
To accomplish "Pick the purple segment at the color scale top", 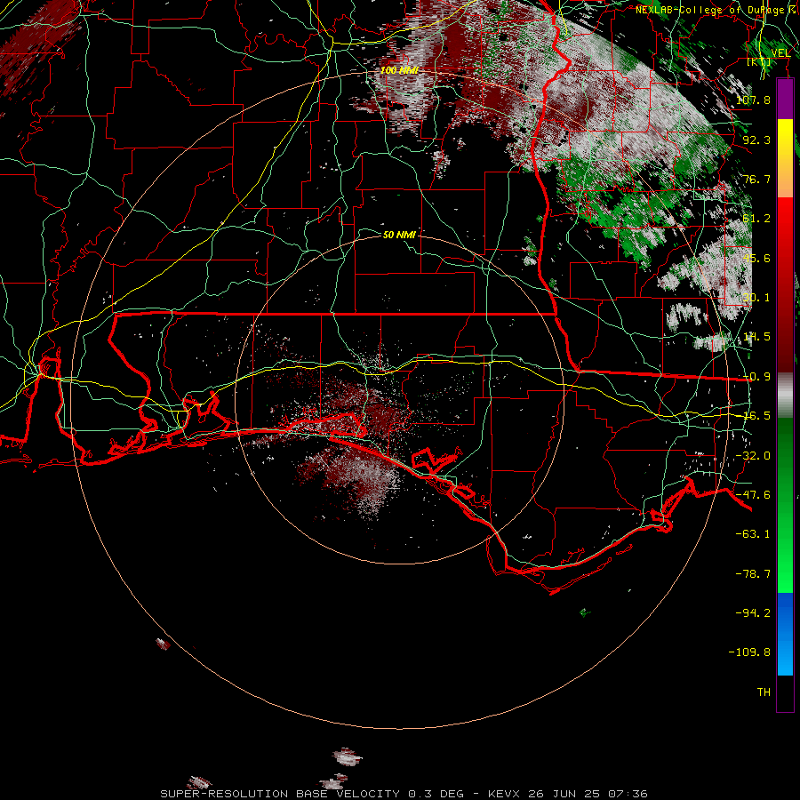I will [785, 99].
